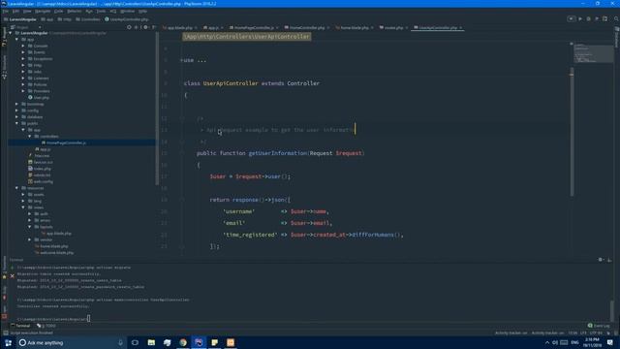Close terminal session red X

coord(12,275)
